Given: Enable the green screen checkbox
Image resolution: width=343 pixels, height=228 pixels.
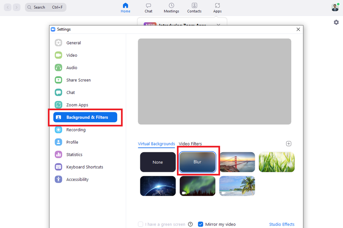Looking at the screenshot, I should click(140, 224).
